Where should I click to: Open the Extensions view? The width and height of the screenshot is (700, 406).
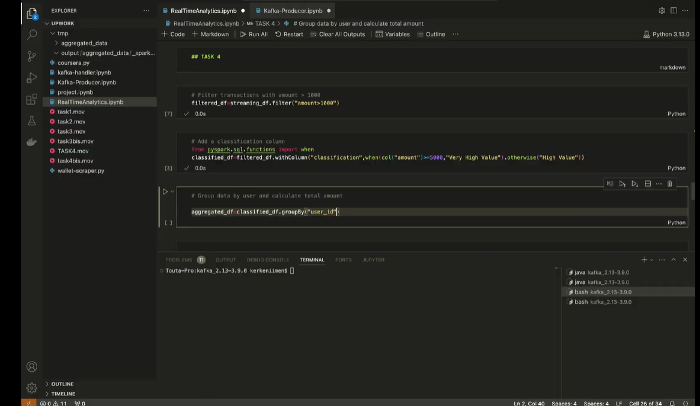(x=32, y=99)
